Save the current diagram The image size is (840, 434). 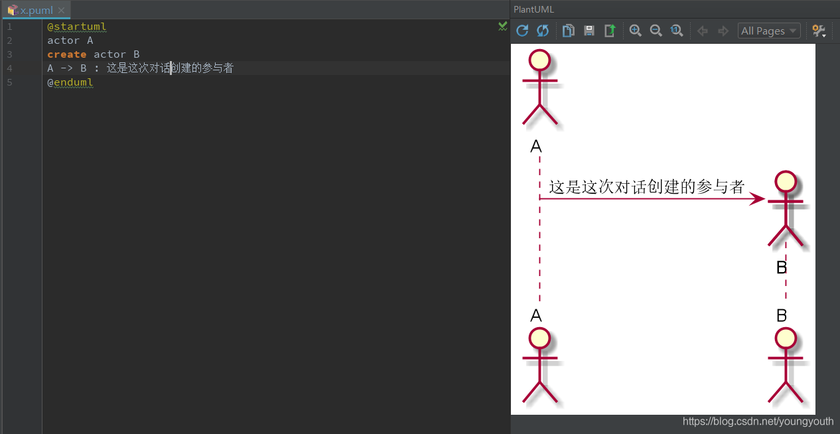coord(589,31)
